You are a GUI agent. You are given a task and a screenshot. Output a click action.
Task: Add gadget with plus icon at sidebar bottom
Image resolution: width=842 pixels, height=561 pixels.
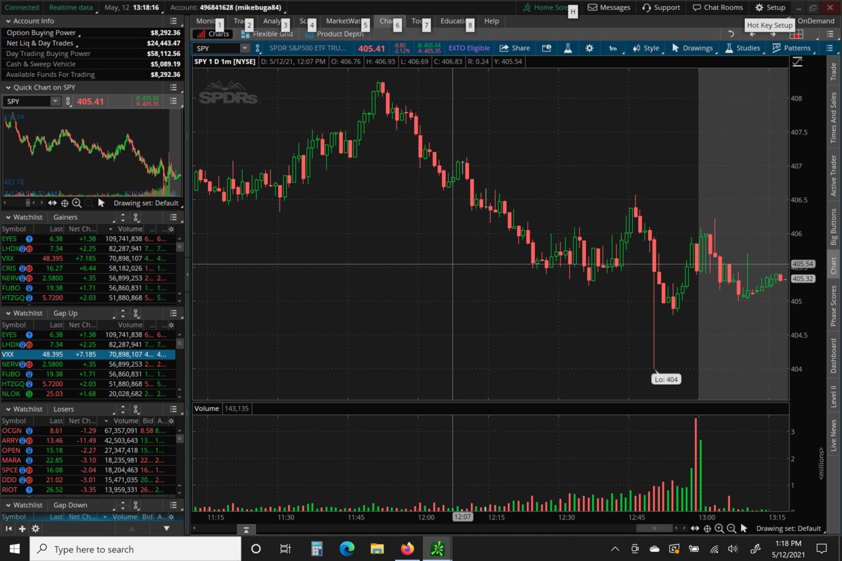tap(22, 528)
